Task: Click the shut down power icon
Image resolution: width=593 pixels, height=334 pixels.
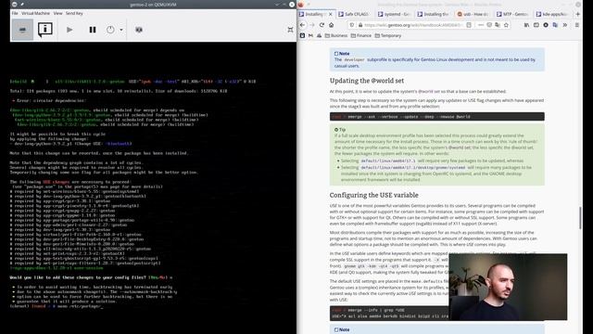Action: tap(110, 30)
